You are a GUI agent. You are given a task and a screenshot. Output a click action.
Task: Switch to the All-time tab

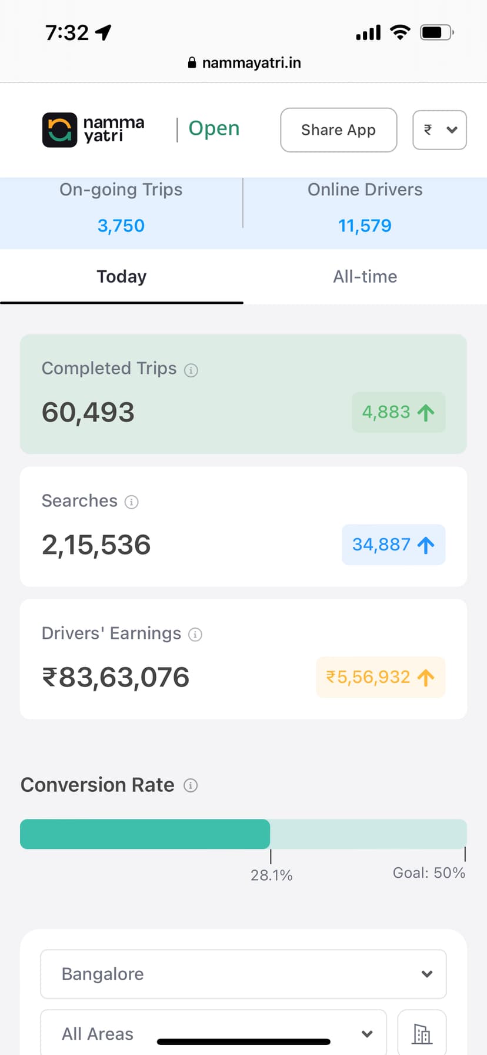coord(365,277)
